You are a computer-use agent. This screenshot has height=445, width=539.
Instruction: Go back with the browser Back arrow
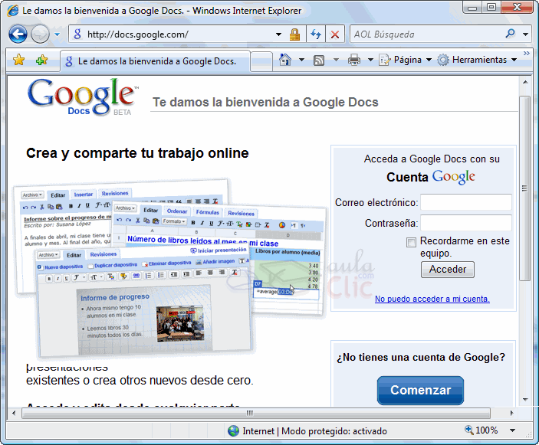[18, 34]
